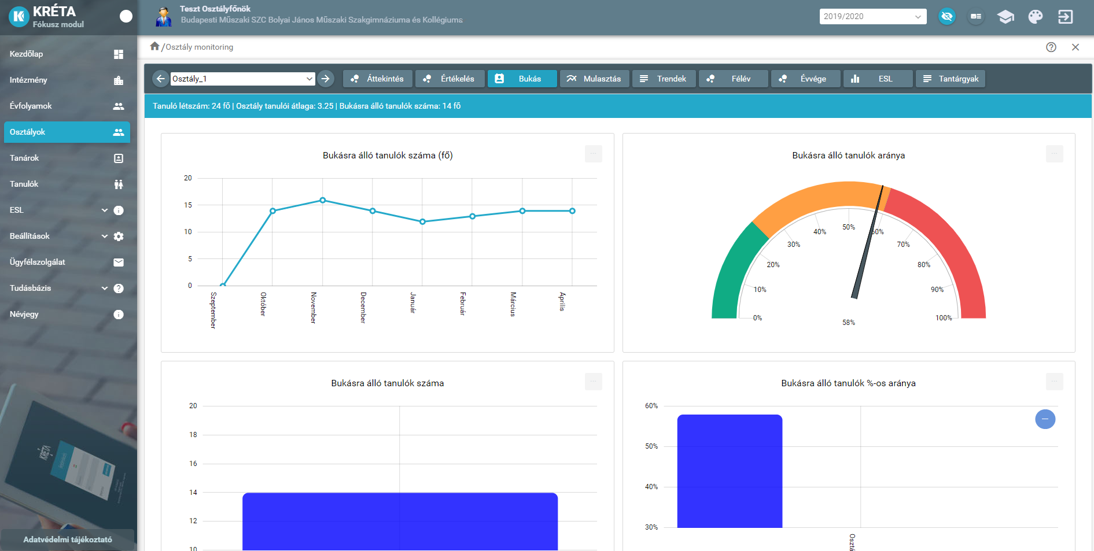The height and width of the screenshot is (551, 1094).
Task: Toggle the crossed-eye visibility button in header
Action: [946, 16]
